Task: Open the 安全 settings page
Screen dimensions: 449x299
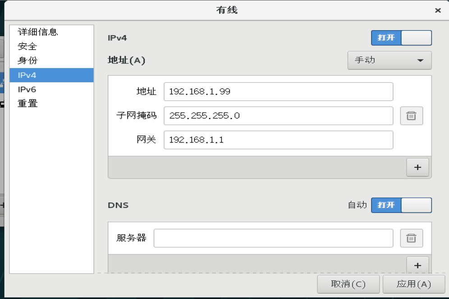Action: pyautogui.click(x=51, y=46)
